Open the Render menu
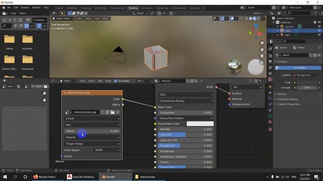 point(25,8)
